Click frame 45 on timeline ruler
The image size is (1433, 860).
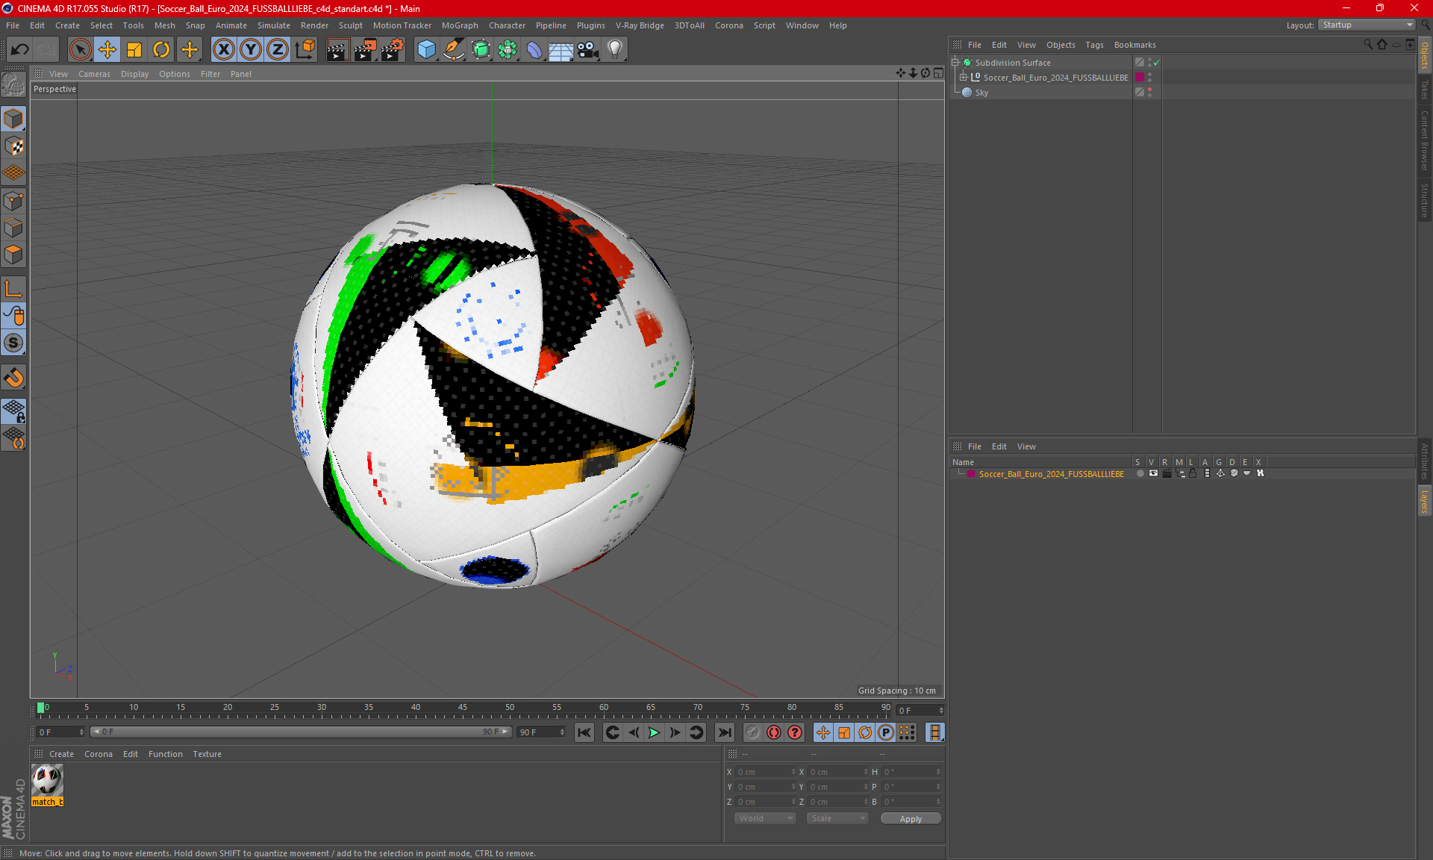(463, 709)
